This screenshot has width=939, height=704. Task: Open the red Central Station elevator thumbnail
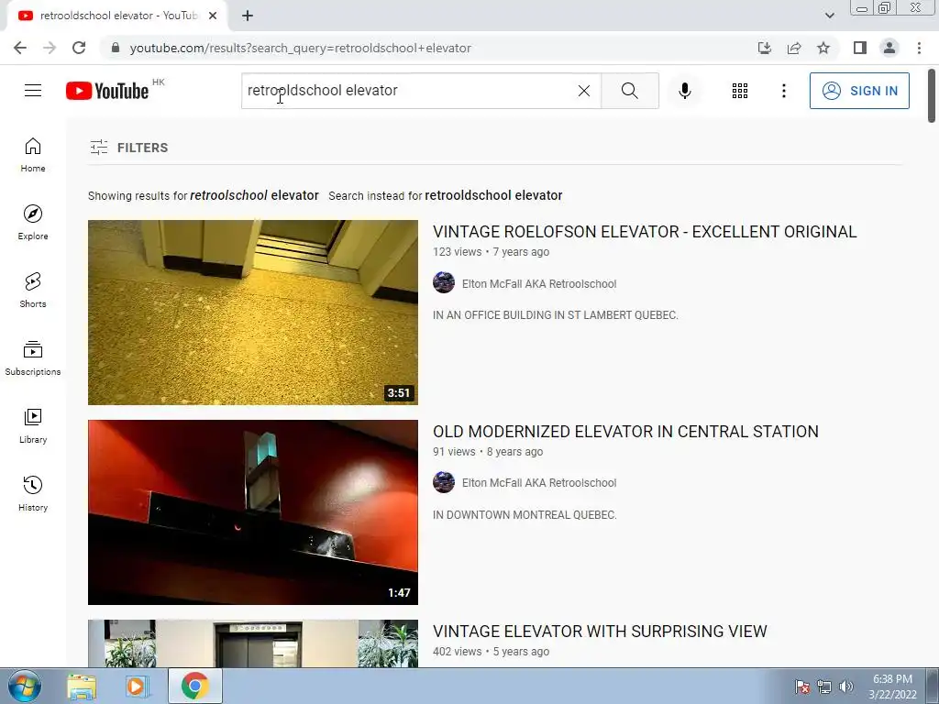coord(253,512)
